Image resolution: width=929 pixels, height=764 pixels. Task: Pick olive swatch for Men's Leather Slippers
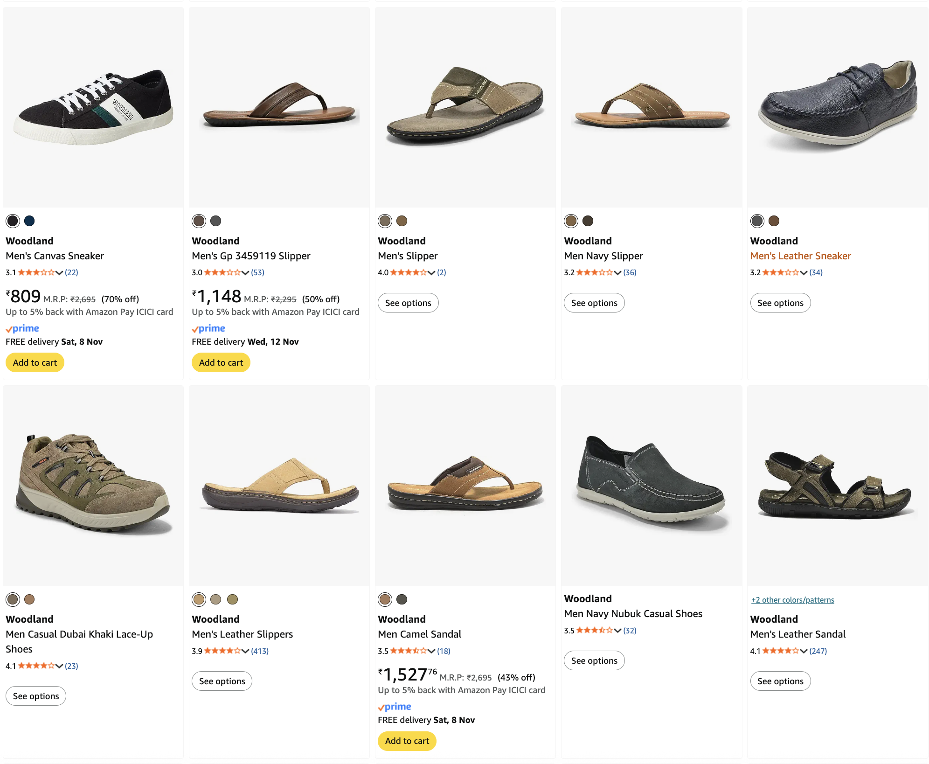[232, 599]
